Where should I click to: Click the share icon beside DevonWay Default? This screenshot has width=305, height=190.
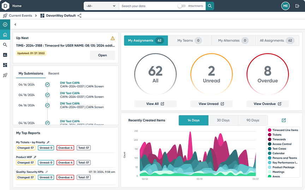coord(79,16)
